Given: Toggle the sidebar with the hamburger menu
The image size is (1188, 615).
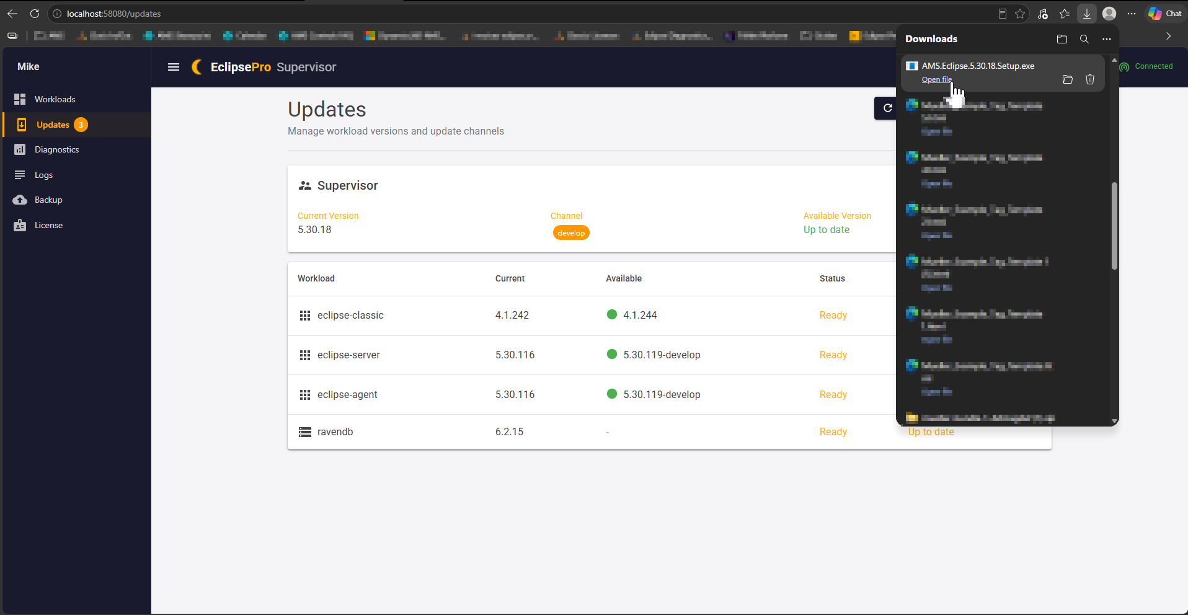Looking at the screenshot, I should point(174,67).
